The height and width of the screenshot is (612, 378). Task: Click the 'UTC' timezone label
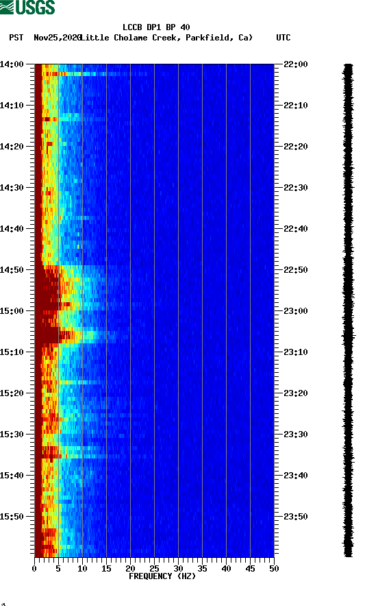coord(283,38)
